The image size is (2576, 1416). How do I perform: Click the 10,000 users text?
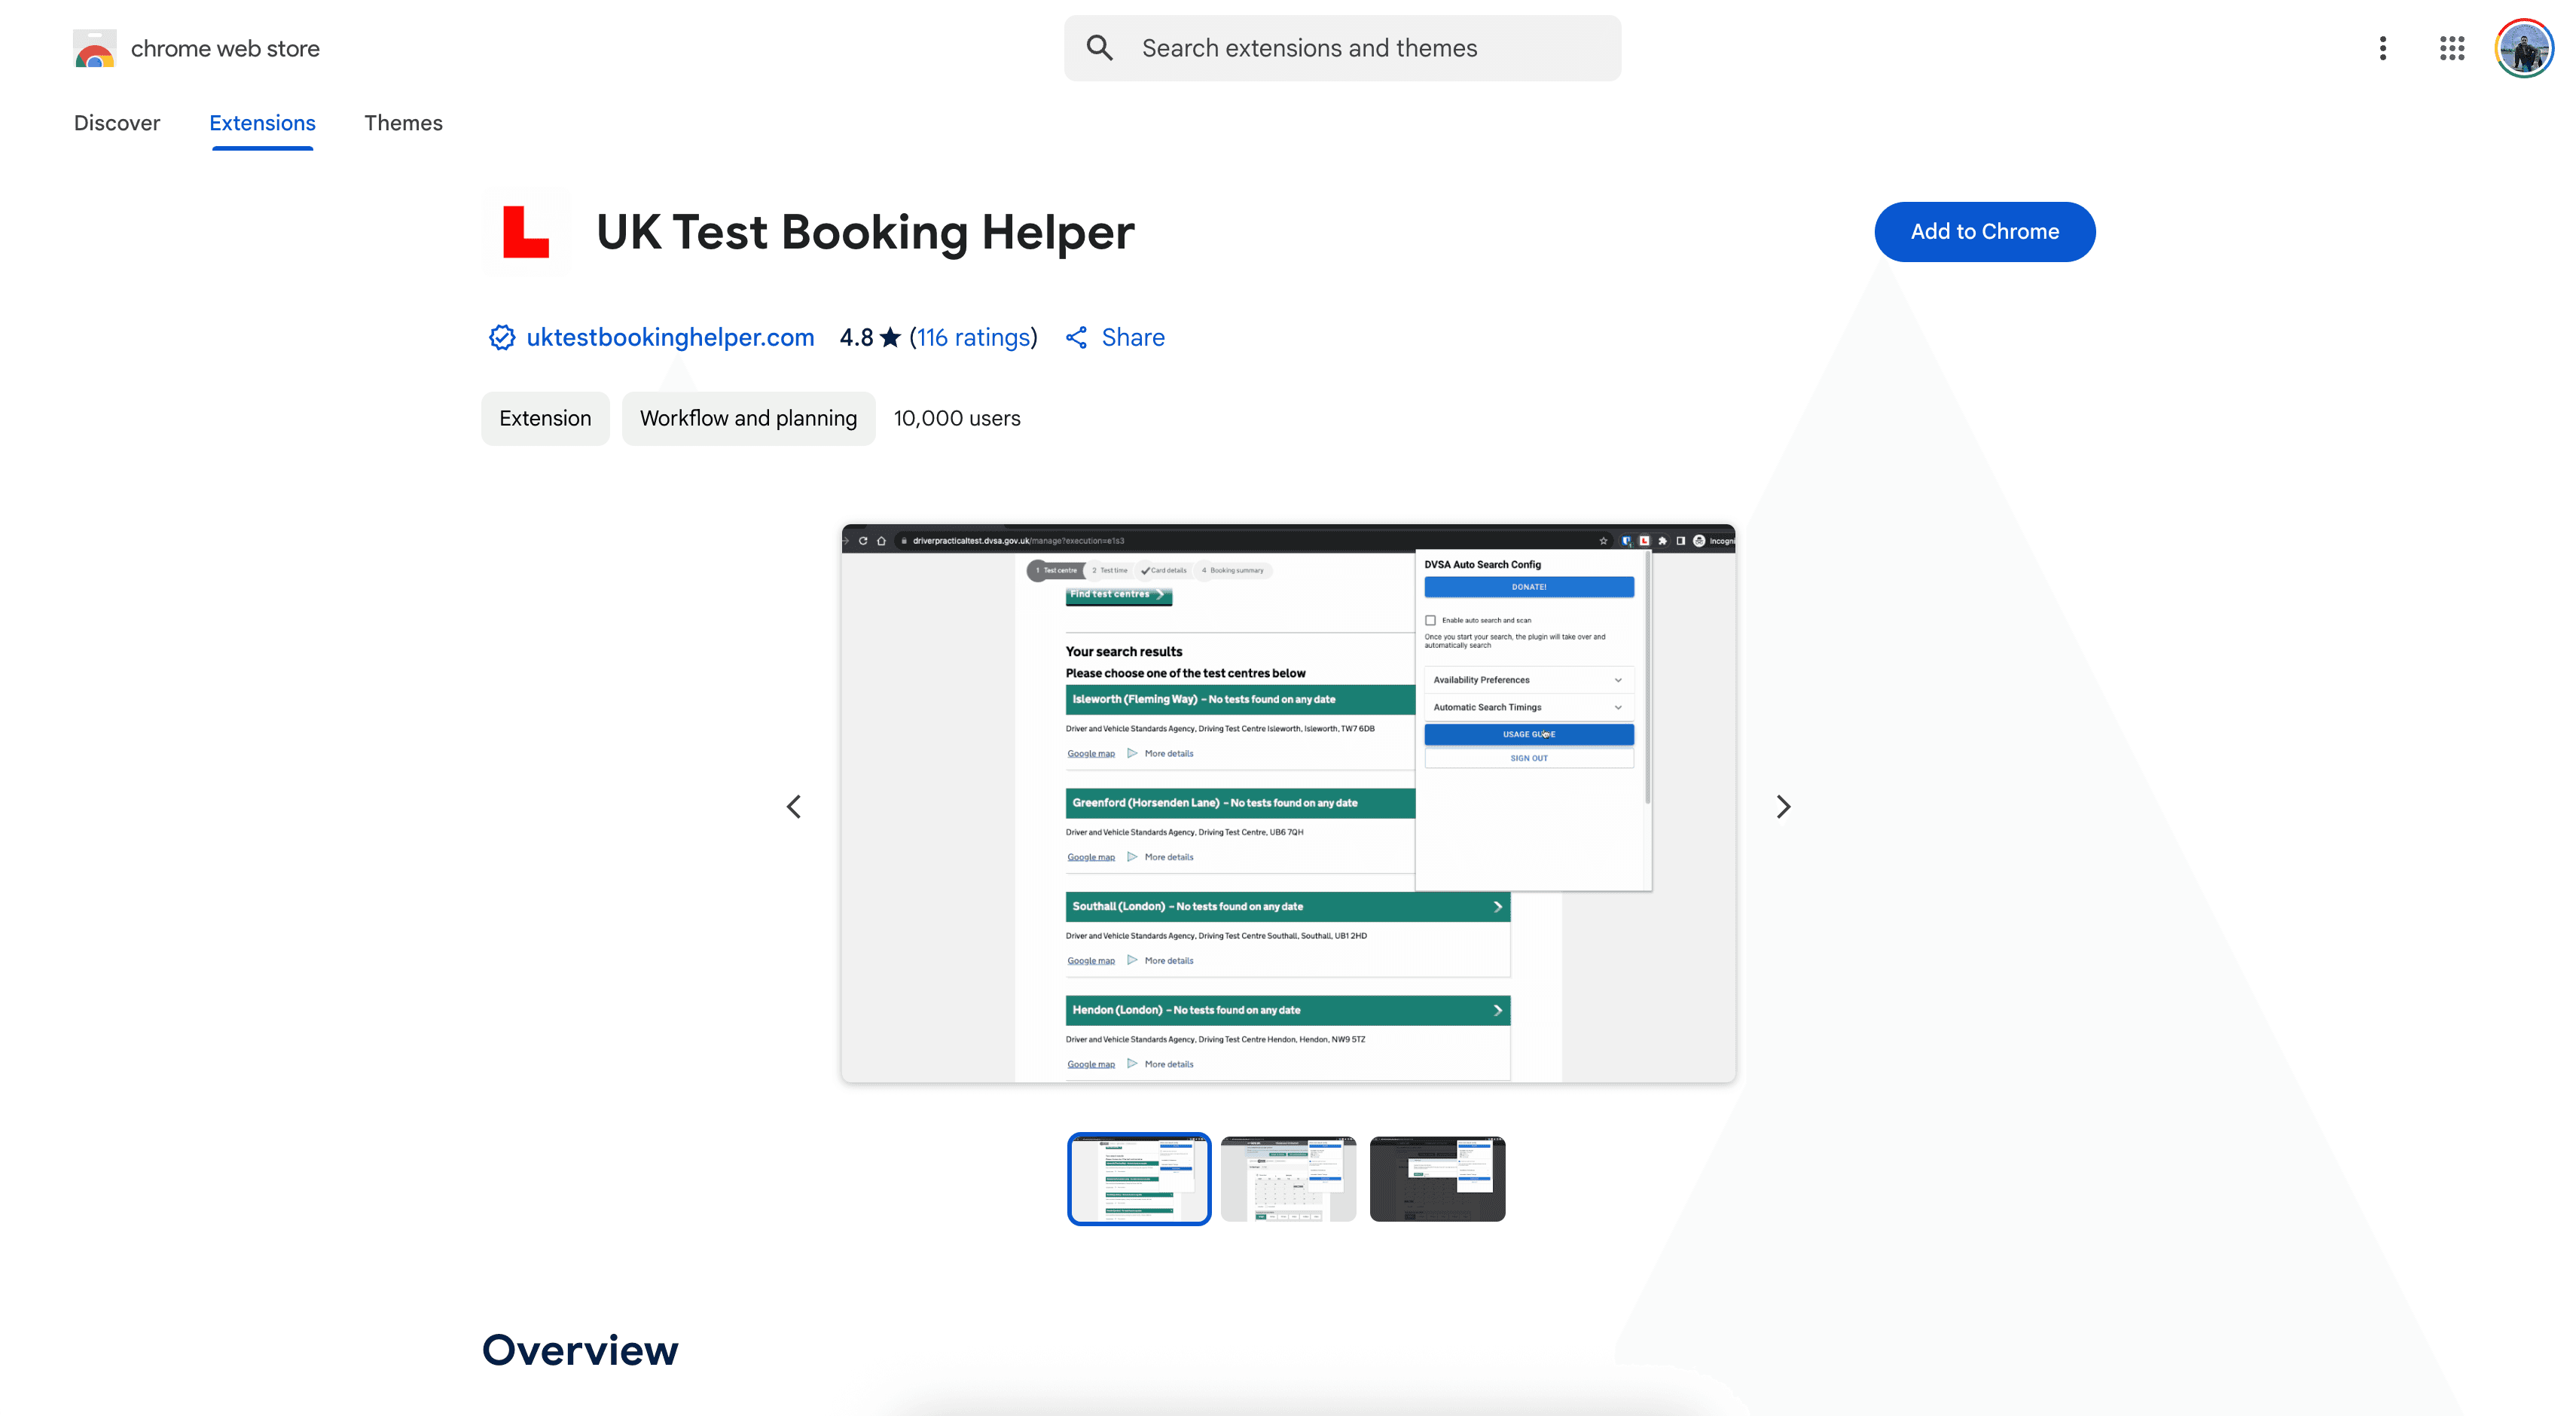click(957, 418)
